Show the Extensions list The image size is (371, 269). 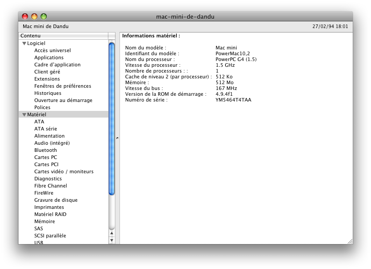pos(47,79)
